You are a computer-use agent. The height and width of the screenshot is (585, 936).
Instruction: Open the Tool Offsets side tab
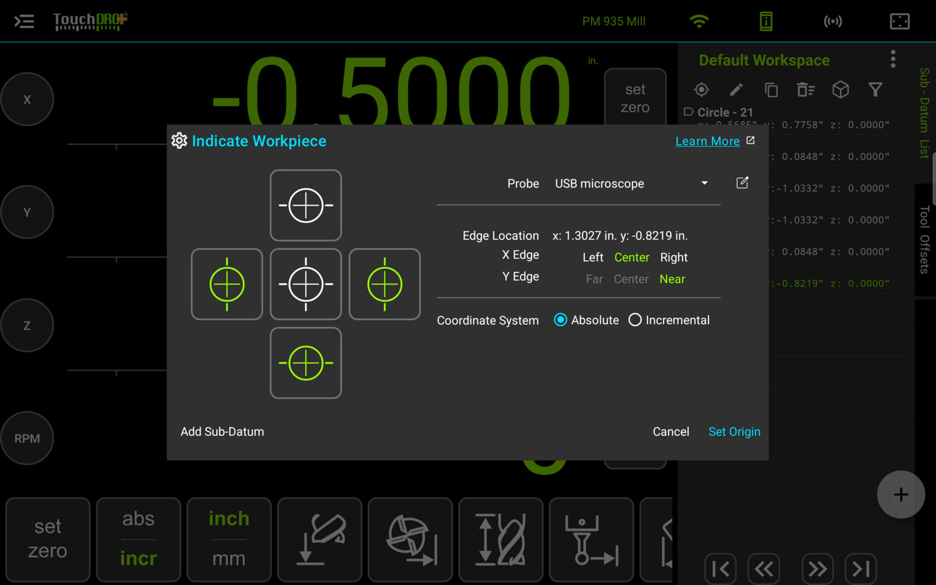(x=924, y=240)
